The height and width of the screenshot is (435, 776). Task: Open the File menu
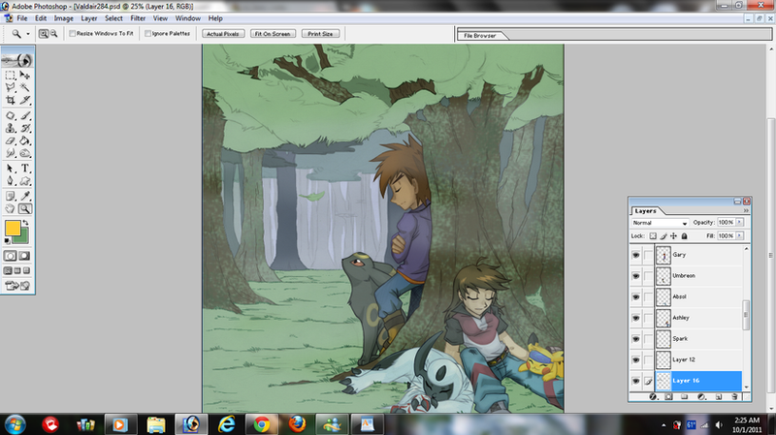tap(22, 18)
